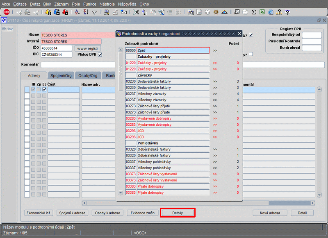Export using the green Excel icon

point(262,12)
